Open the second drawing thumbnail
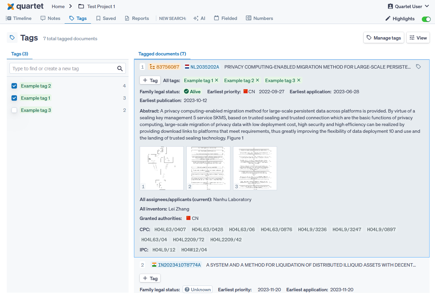 click(208, 168)
